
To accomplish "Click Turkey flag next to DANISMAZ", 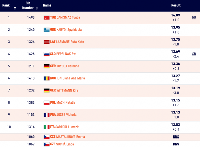I will [46, 17].
